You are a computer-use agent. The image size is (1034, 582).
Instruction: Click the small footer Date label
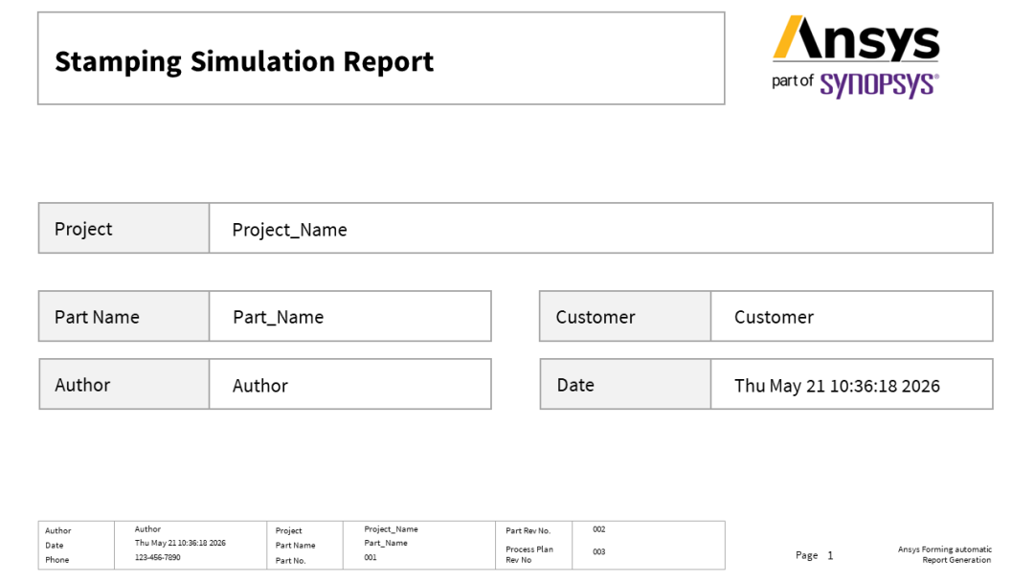(54, 545)
